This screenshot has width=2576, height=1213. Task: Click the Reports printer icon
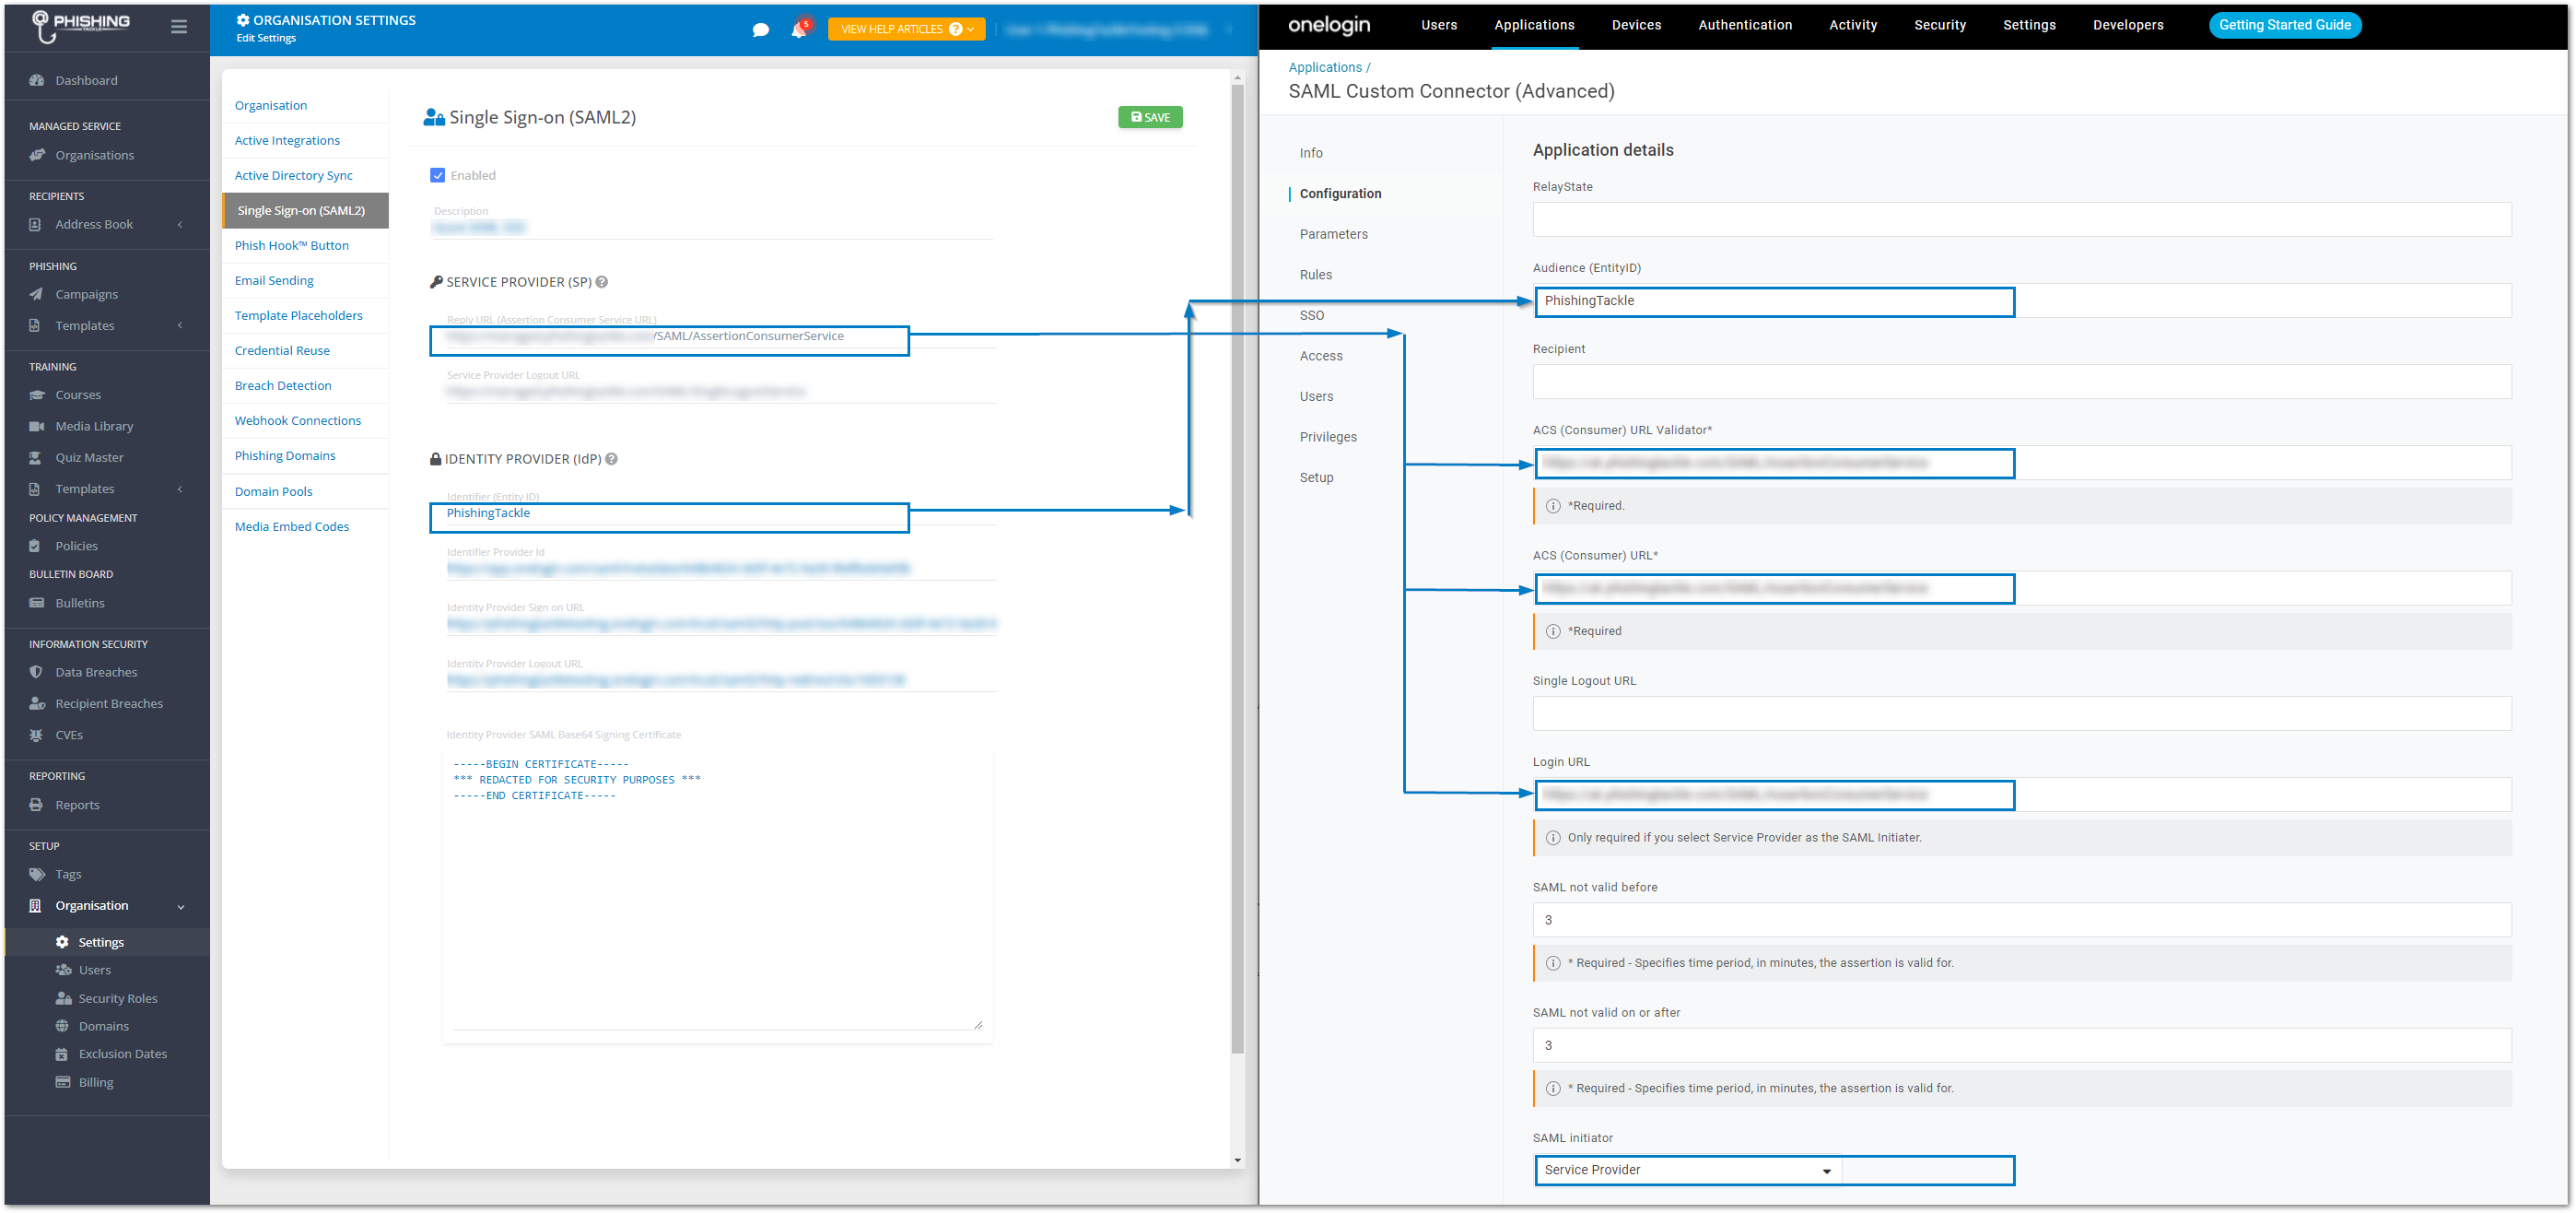pos(36,806)
